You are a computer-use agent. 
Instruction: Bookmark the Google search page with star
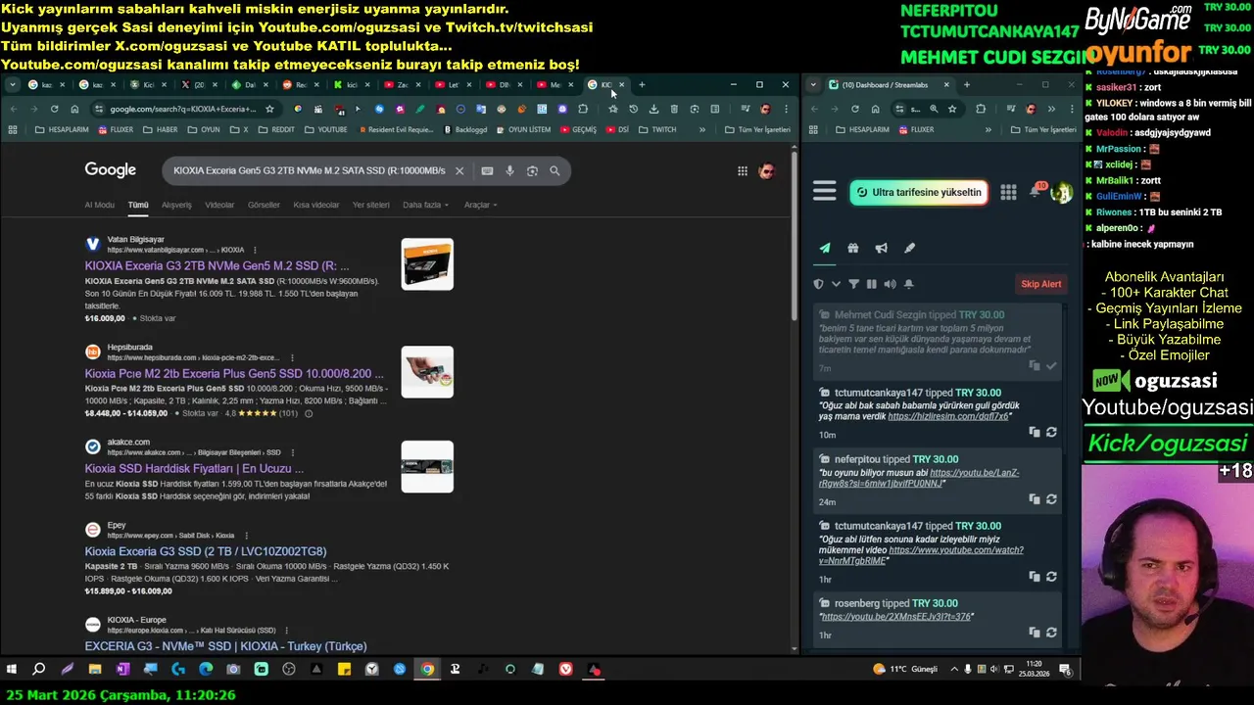[x=269, y=109]
